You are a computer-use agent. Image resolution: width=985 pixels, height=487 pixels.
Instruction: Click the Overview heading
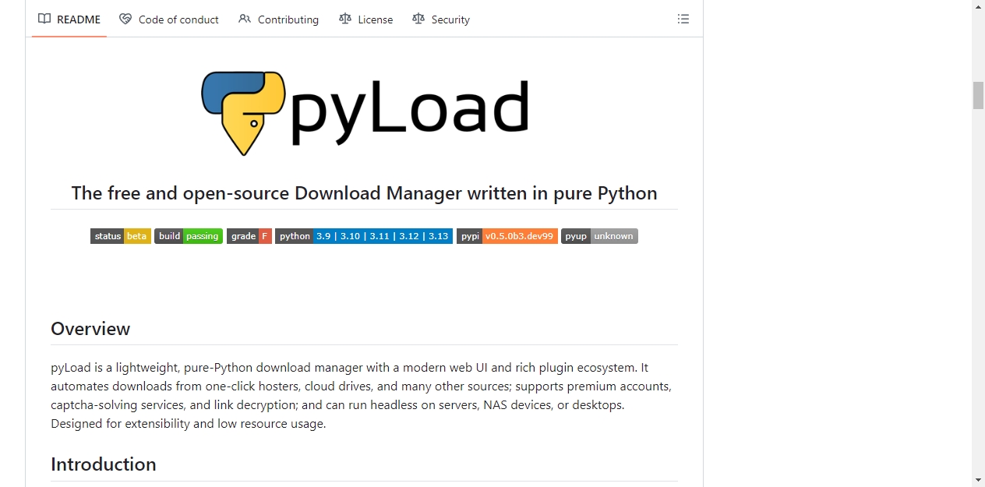(x=90, y=329)
